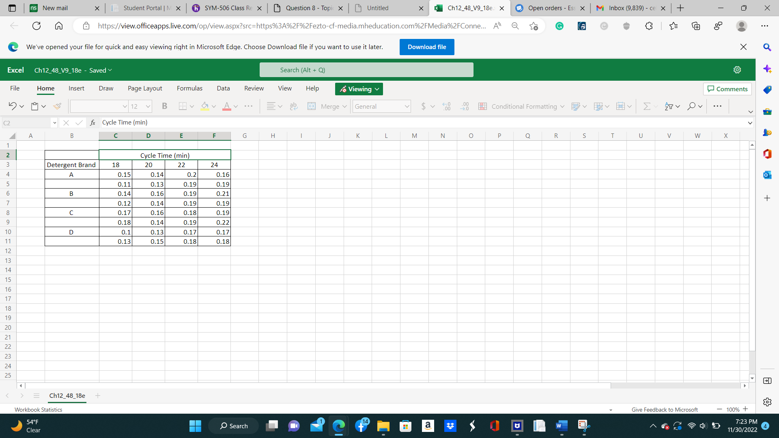The image size is (779, 438).
Task: Click the Give Feedback to Microsoft link
Action: point(665,410)
